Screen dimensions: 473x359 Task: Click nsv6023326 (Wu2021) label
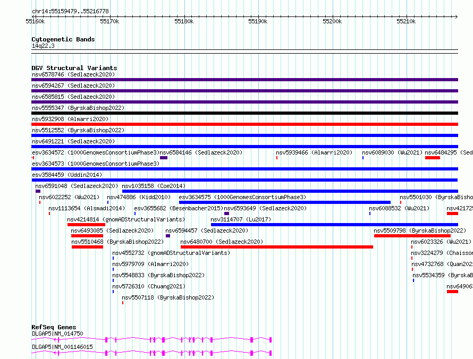pyautogui.click(x=441, y=242)
